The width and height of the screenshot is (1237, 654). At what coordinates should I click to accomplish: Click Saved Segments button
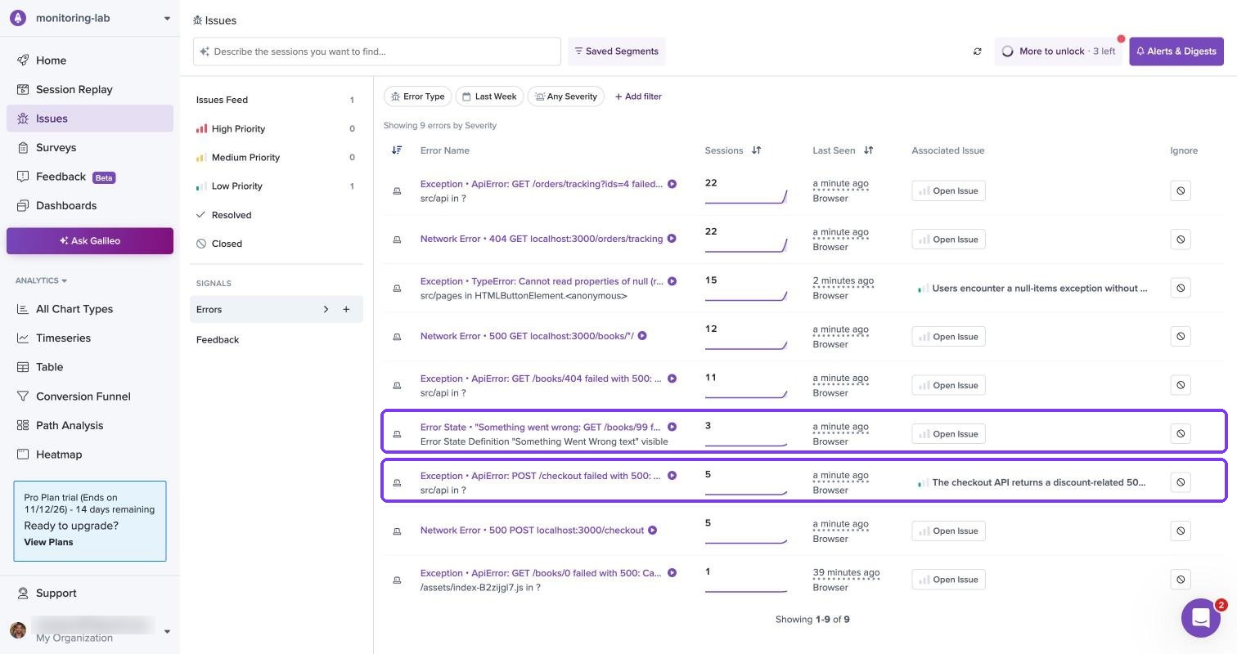tap(616, 52)
